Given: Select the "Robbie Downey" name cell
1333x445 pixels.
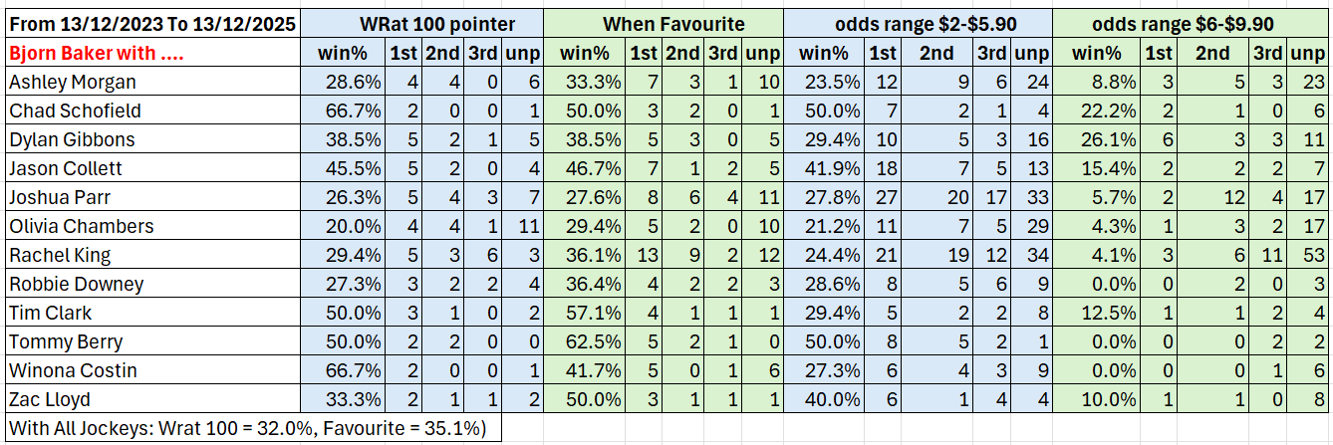Looking at the screenshot, I should point(75,284).
